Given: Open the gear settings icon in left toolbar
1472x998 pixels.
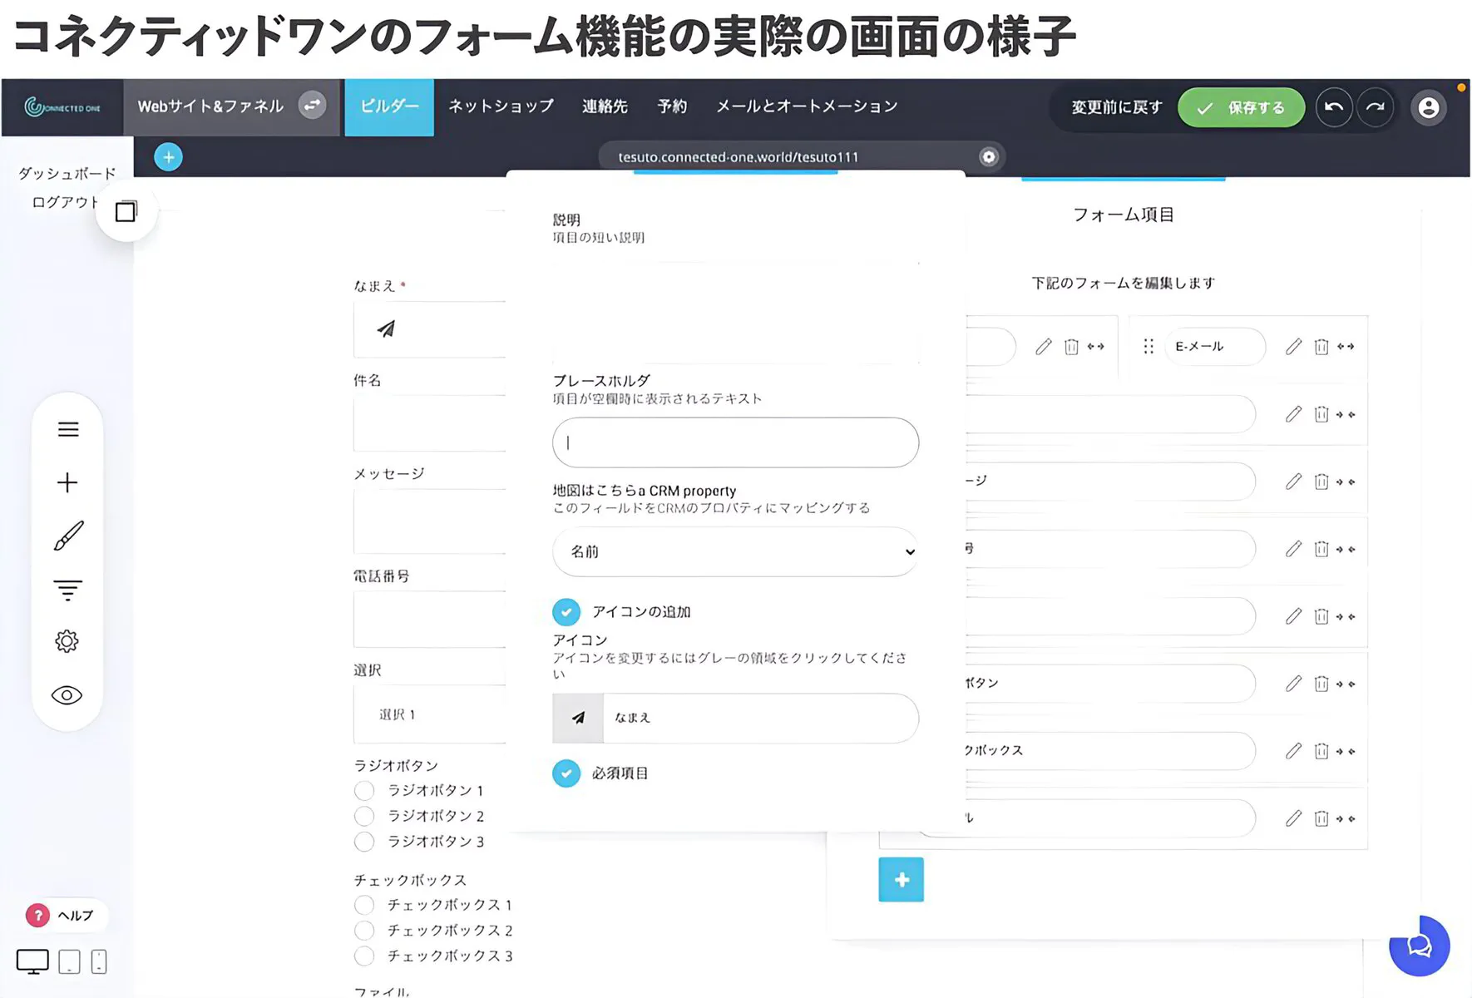Looking at the screenshot, I should point(67,641).
